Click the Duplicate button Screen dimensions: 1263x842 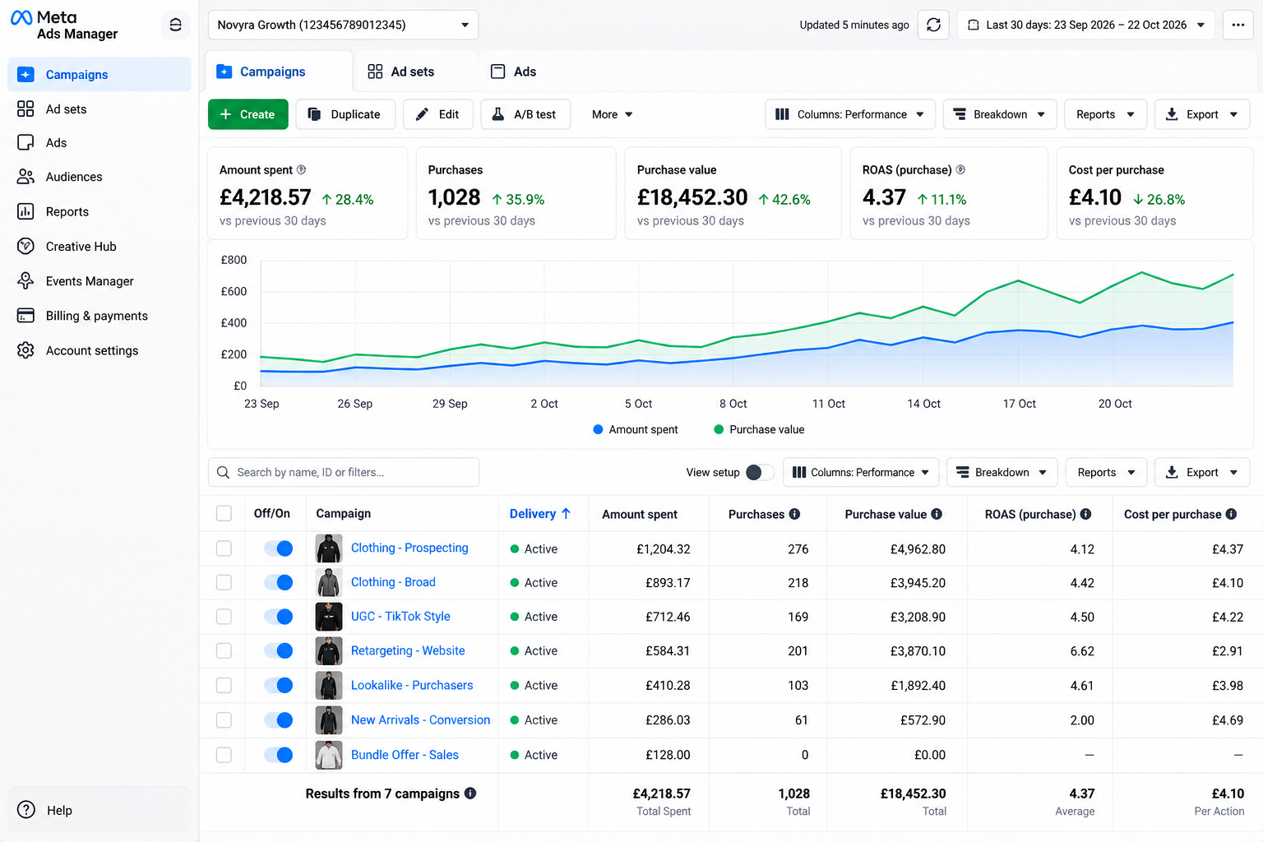[345, 114]
